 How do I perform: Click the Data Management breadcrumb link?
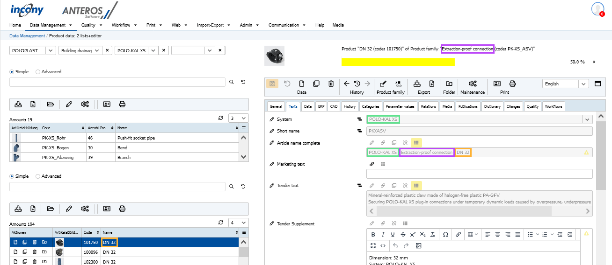(x=27, y=36)
